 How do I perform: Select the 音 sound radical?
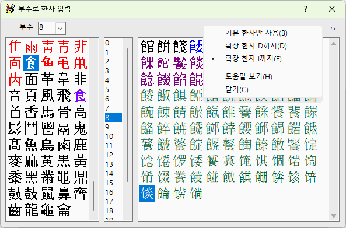pos(15,96)
